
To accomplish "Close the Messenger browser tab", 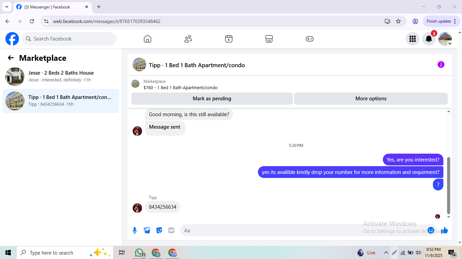I will pos(87,7).
